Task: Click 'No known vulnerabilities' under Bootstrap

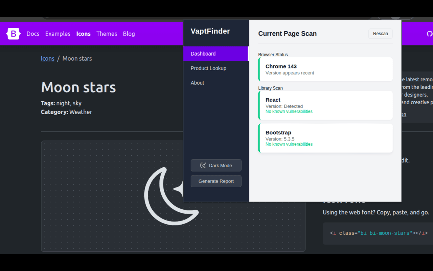Action: coord(289,144)
